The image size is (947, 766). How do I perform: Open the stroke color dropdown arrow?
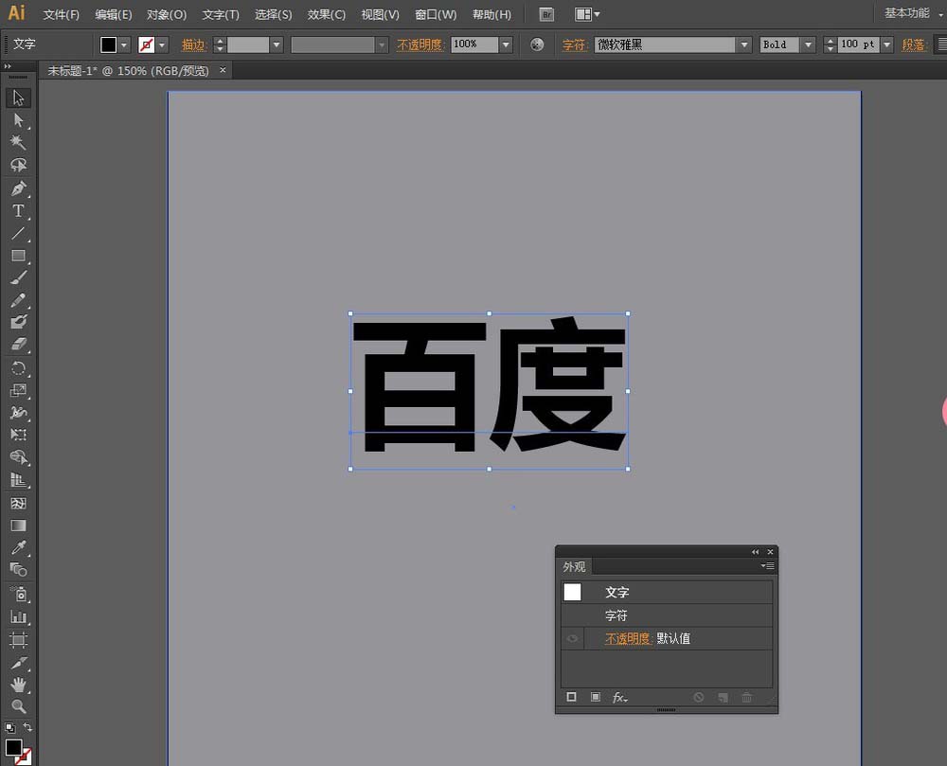click(162, 45)
